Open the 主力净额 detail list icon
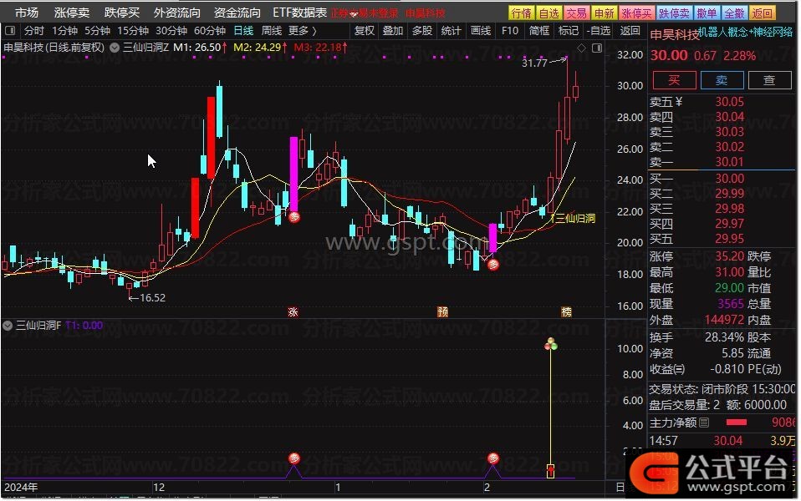Viewport: 801px width, 501px height. click(705, 423)
